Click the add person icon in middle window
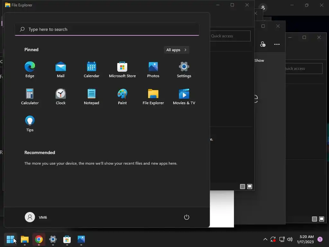This screenshot has height=247, width=329. pos(263,44)
